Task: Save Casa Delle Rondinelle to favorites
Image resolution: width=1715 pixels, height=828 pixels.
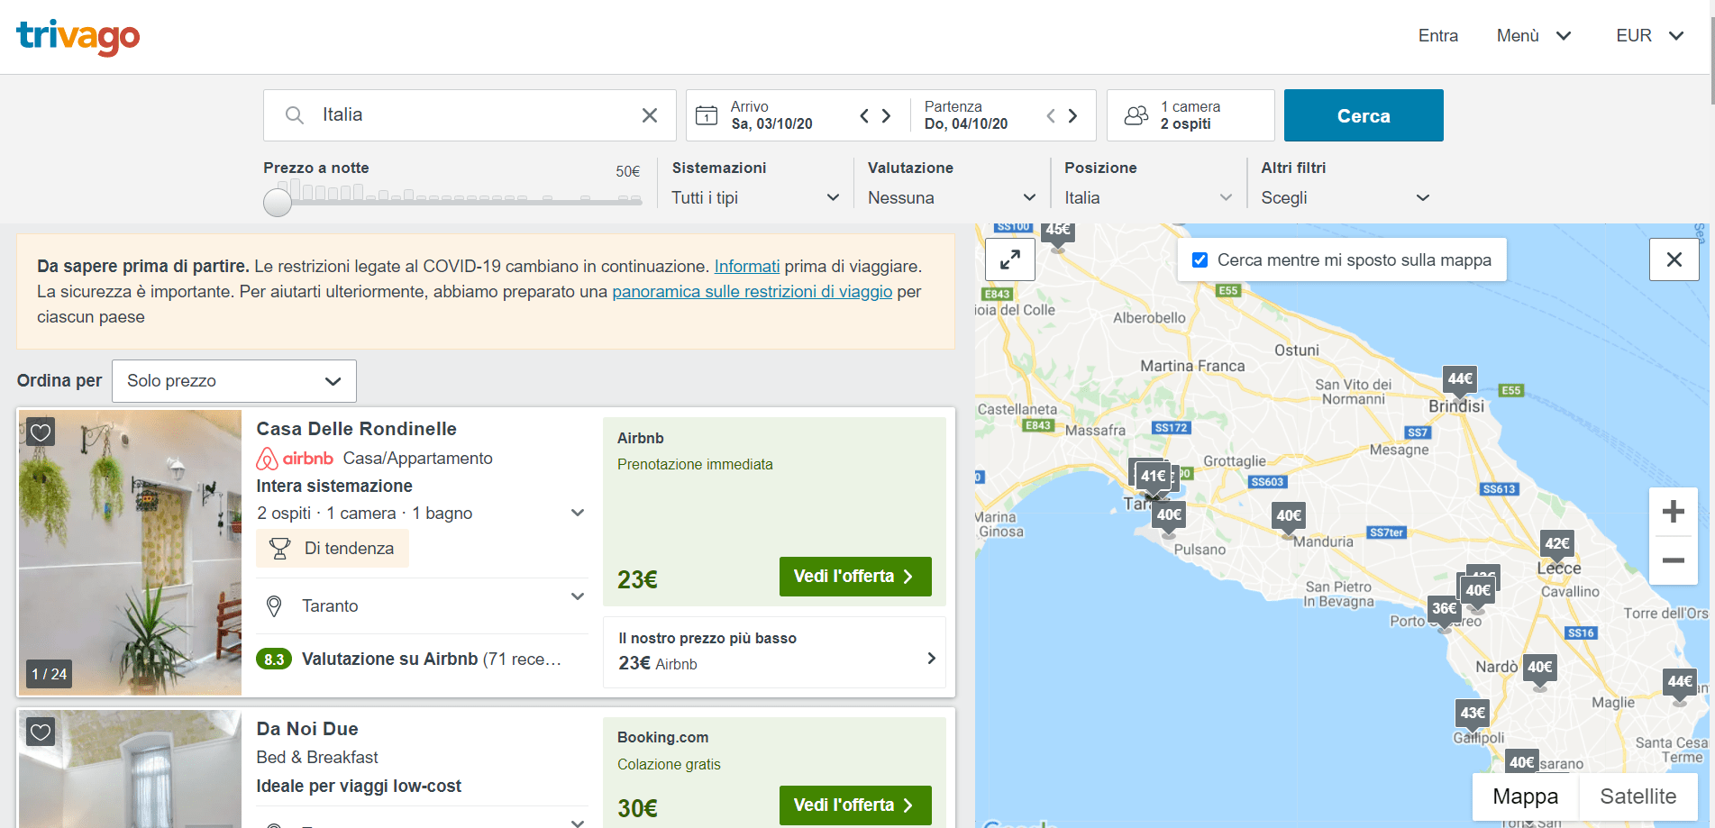Action: 41,432
